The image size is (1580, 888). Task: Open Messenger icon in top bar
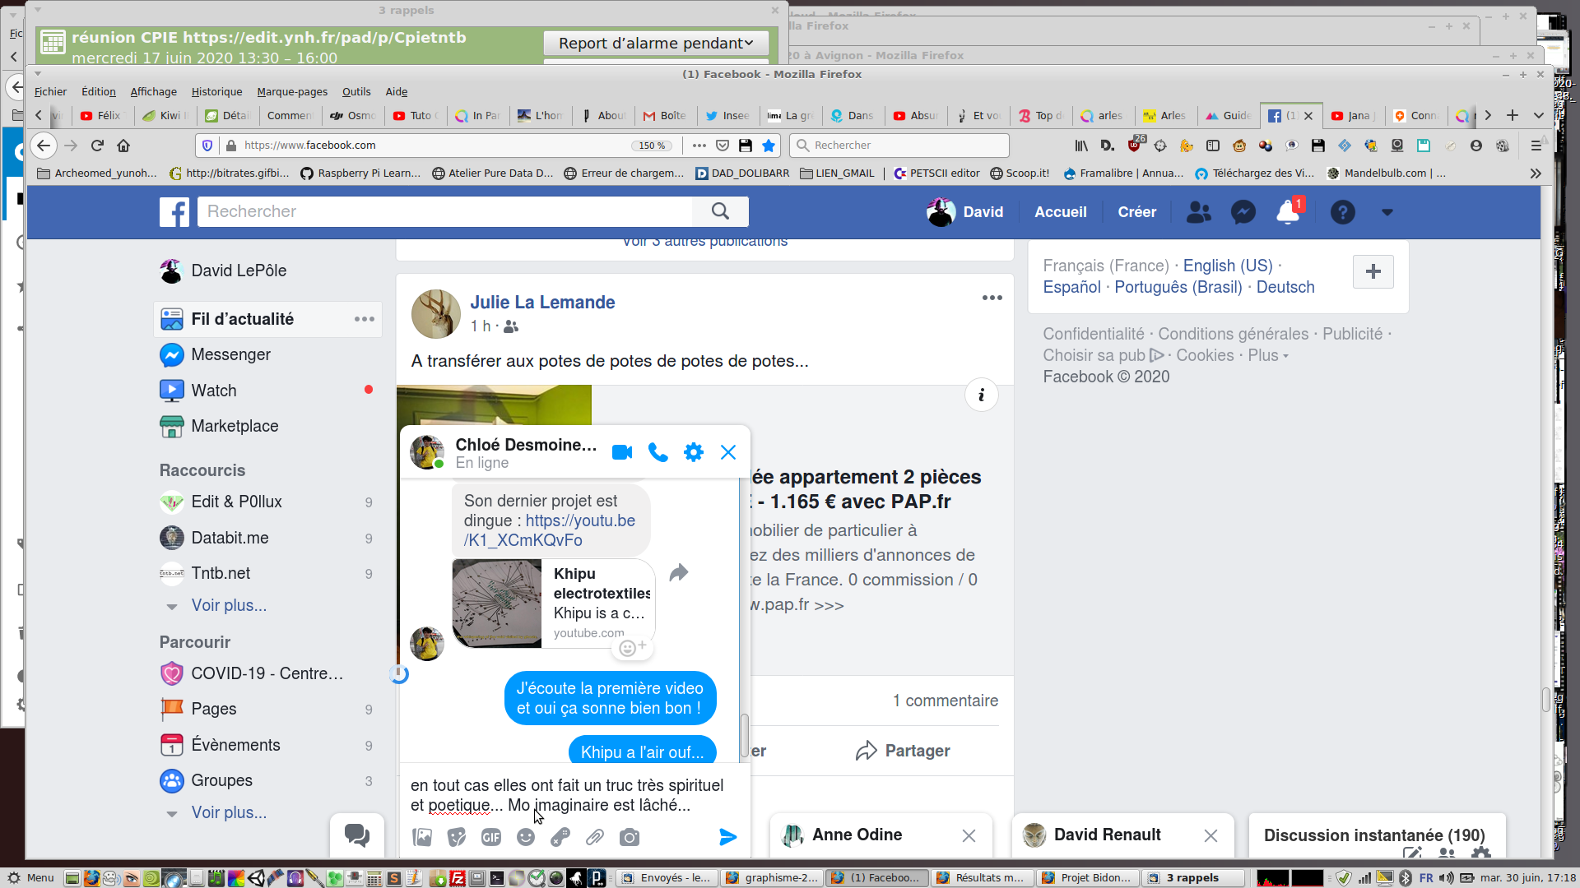1243,212
